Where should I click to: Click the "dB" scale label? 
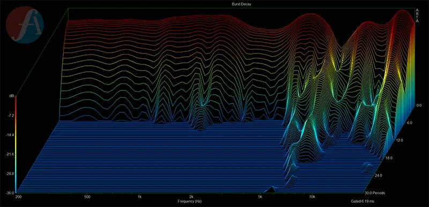pos(12,96)
